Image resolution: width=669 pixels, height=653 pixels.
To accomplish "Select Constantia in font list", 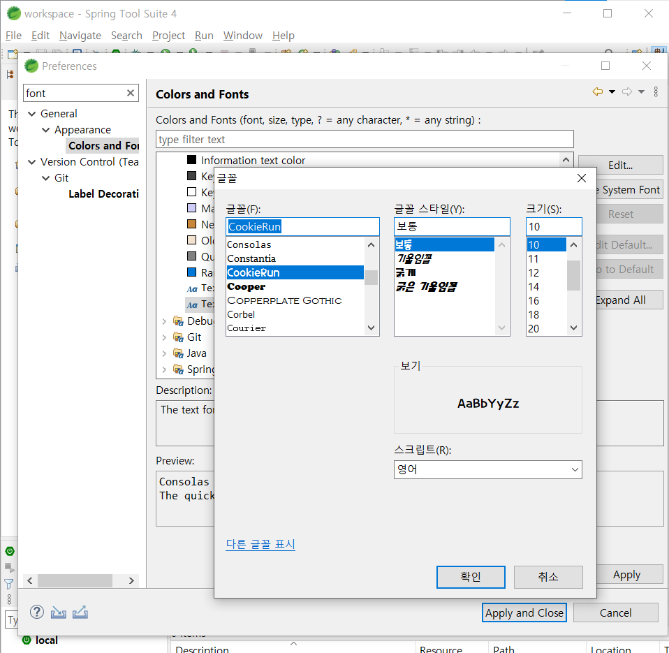I will click(295, 258).
